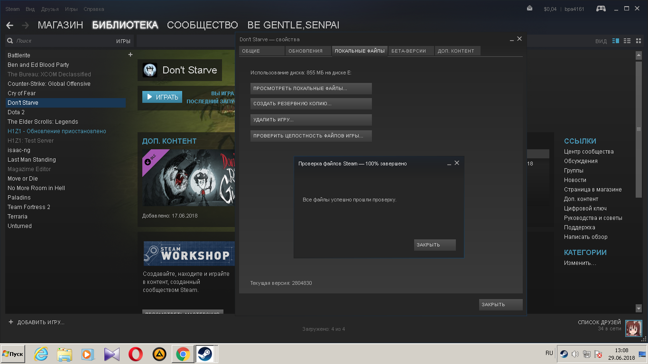
Task: Switch to the ОБНОВЛЕНИЯ tab
Action: pyautogui.click(x=305, y=51)
